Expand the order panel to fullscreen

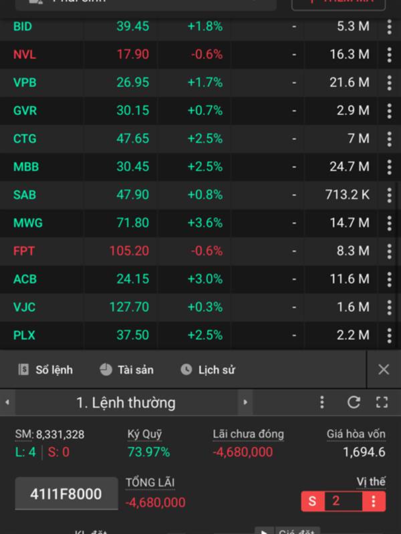[x=382, y=403]
